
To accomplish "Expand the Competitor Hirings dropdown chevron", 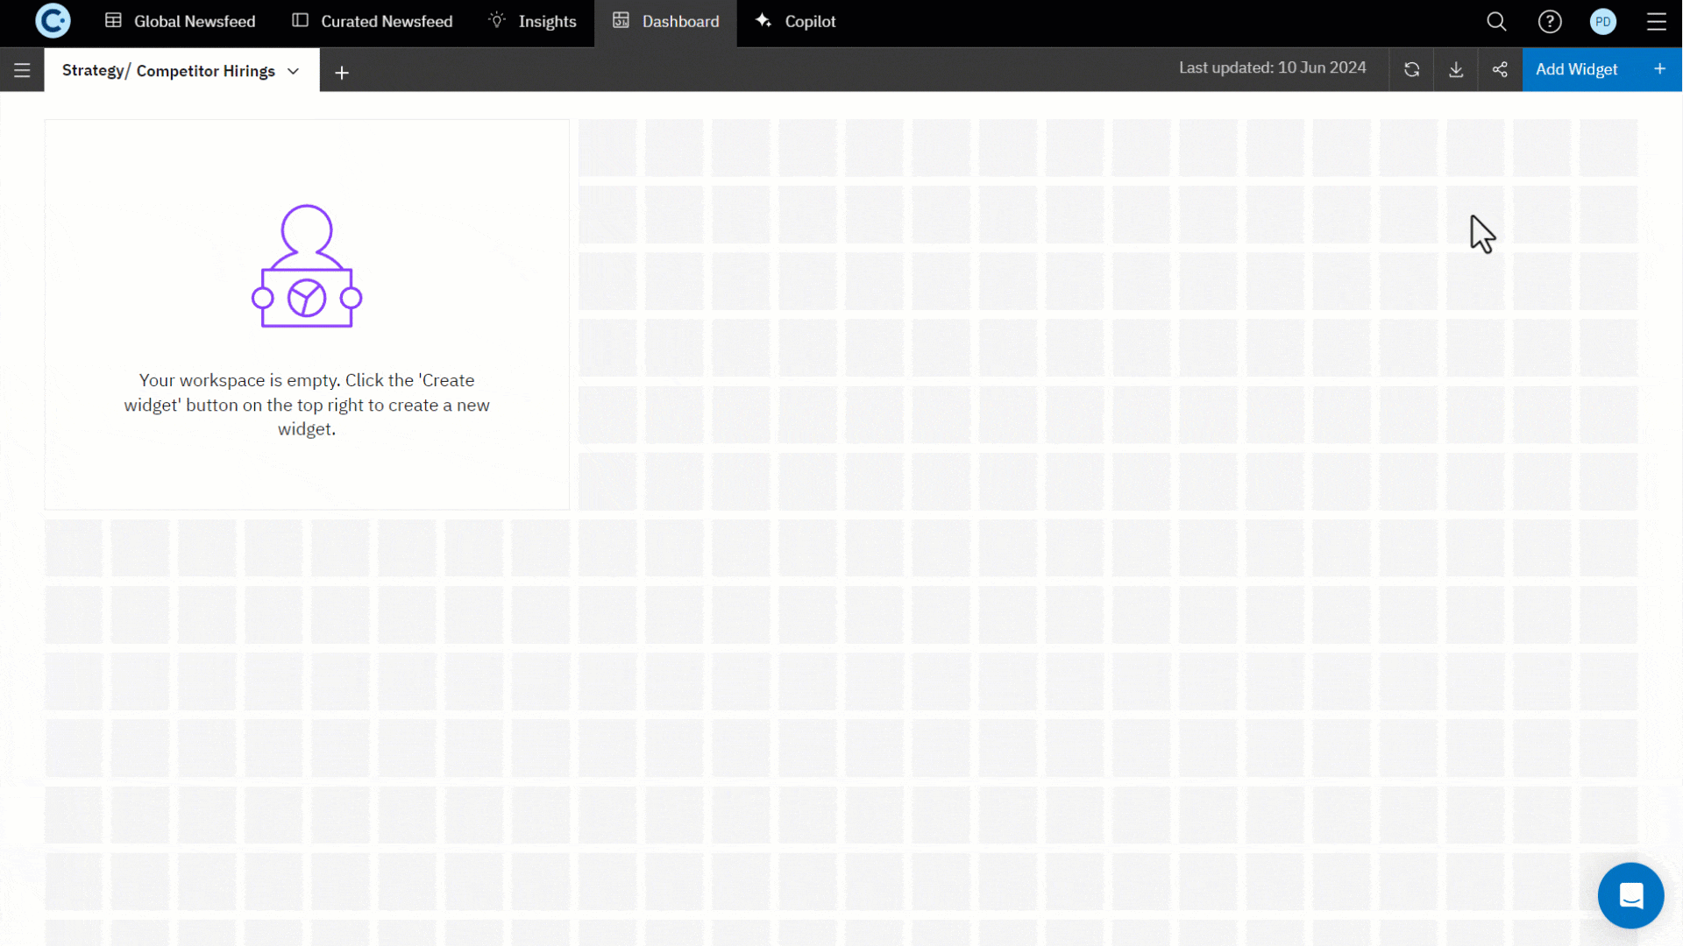I will coord(294,71).
